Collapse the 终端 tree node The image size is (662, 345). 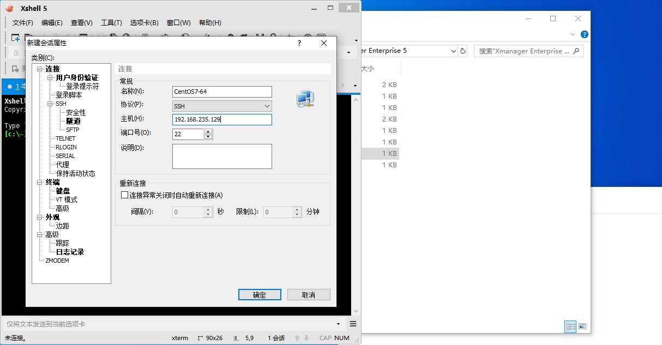[x=40, y=182]
